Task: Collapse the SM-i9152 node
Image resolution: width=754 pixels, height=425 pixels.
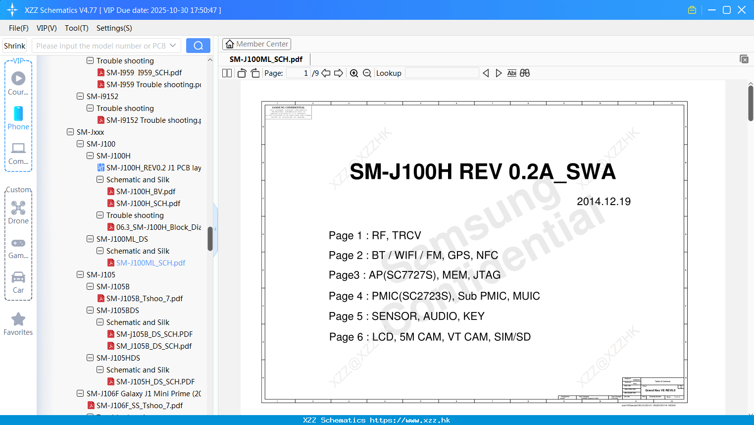Action: pos(80,96)
